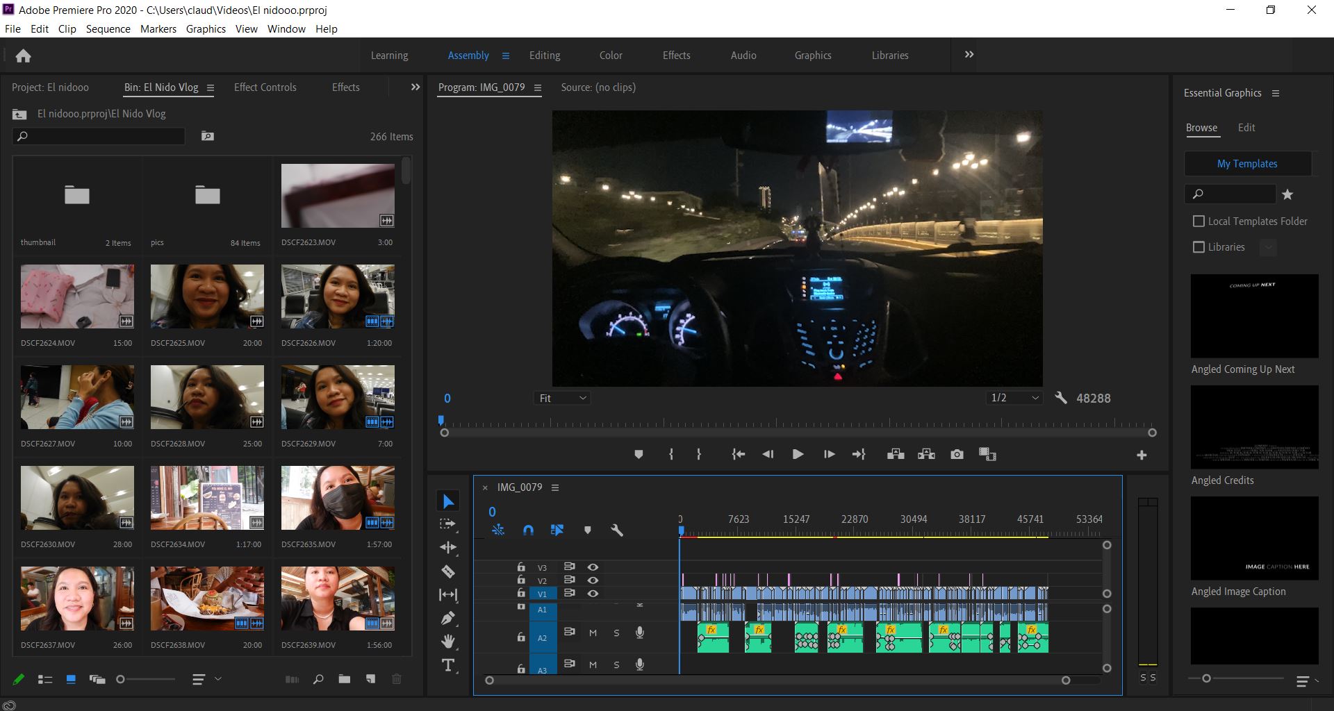Click the Comparison View button
The width and height of the screenshot is (1334, 711).
click(x=987, y=454)
